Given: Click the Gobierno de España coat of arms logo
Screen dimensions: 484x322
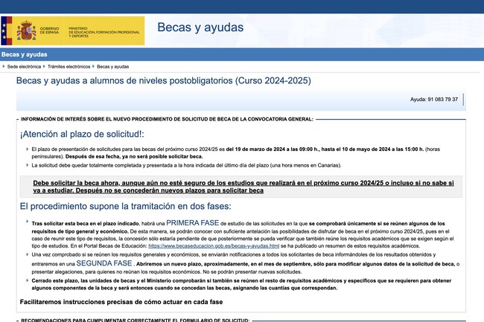Looking at the screenshot, I should [28, 30].
